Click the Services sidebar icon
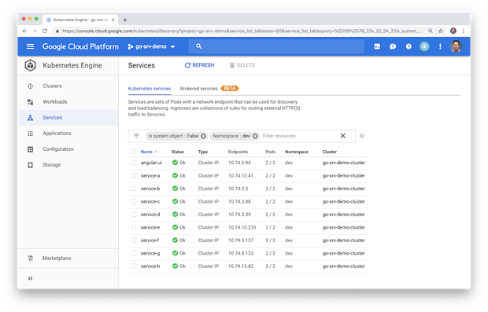Image resolution: width=488 pixels, height=312 pixels. [x=30, y=118]
